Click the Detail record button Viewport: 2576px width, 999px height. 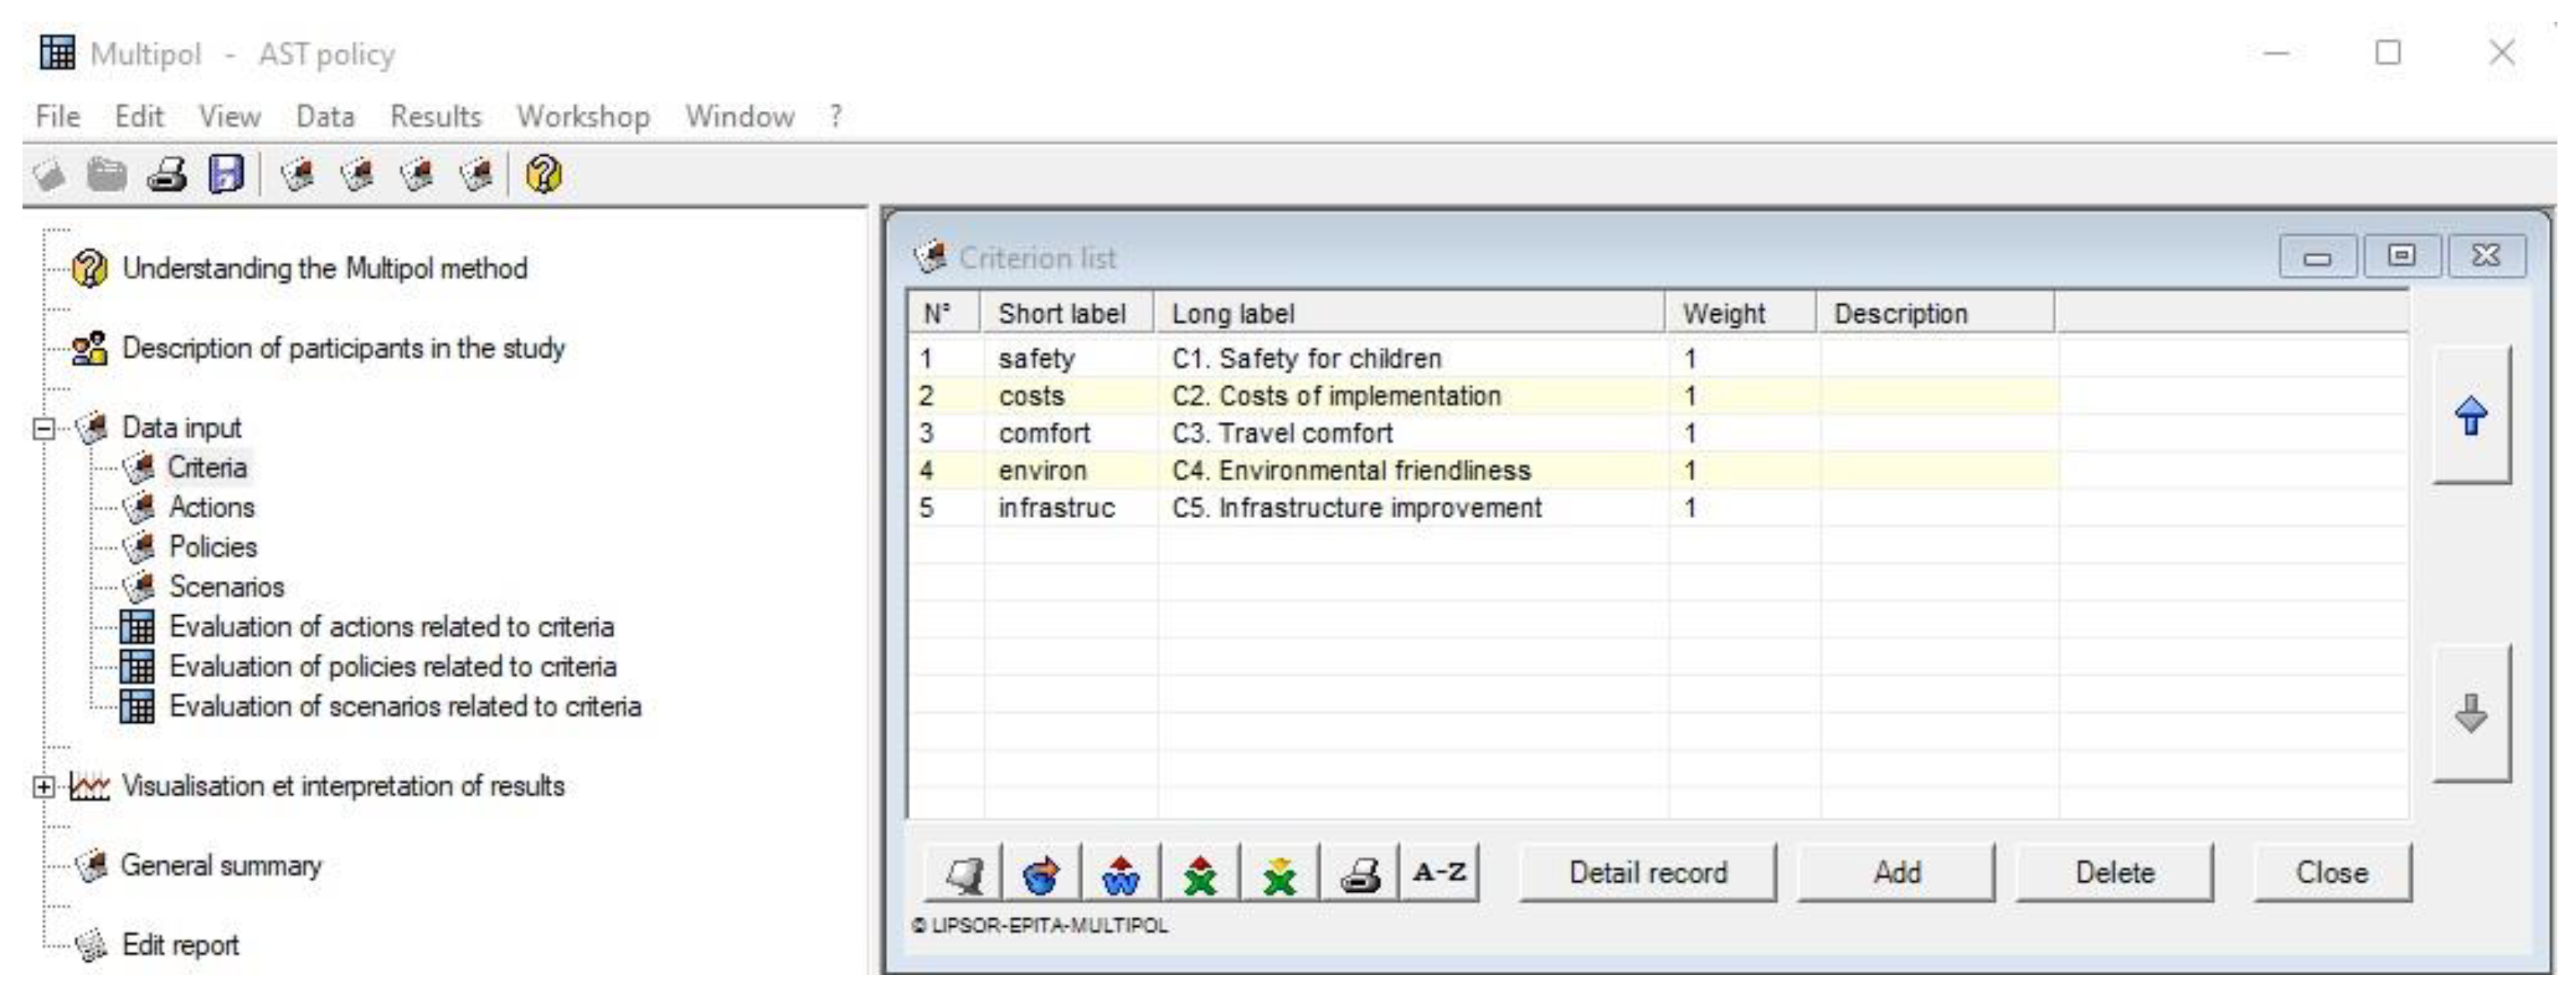1647,872
